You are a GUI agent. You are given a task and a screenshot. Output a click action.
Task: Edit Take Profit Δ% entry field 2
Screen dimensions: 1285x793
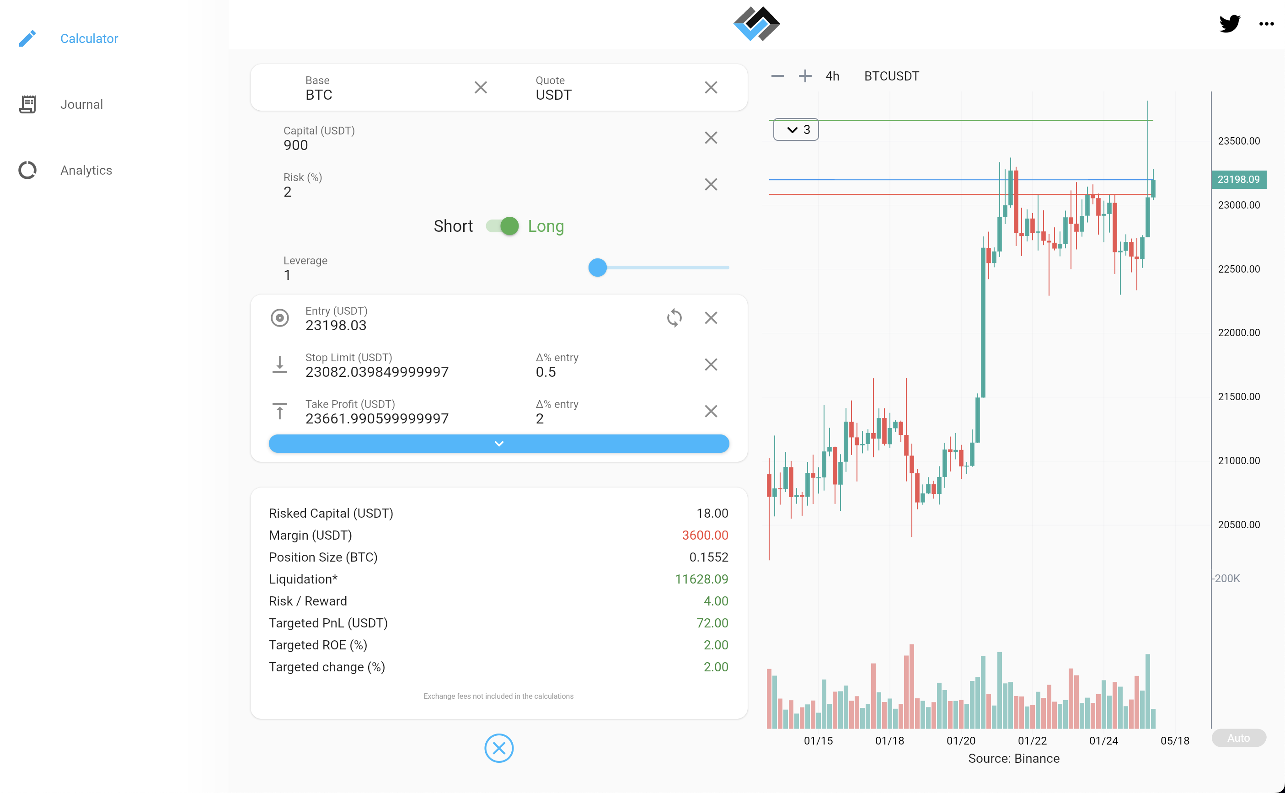pos(614,411)
